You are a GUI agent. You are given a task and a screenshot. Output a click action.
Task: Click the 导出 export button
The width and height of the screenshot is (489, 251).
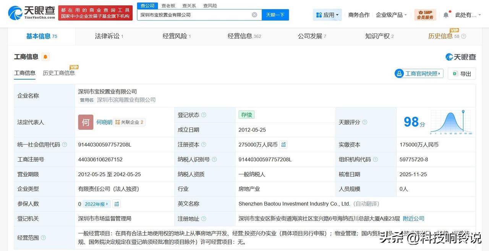462,74
